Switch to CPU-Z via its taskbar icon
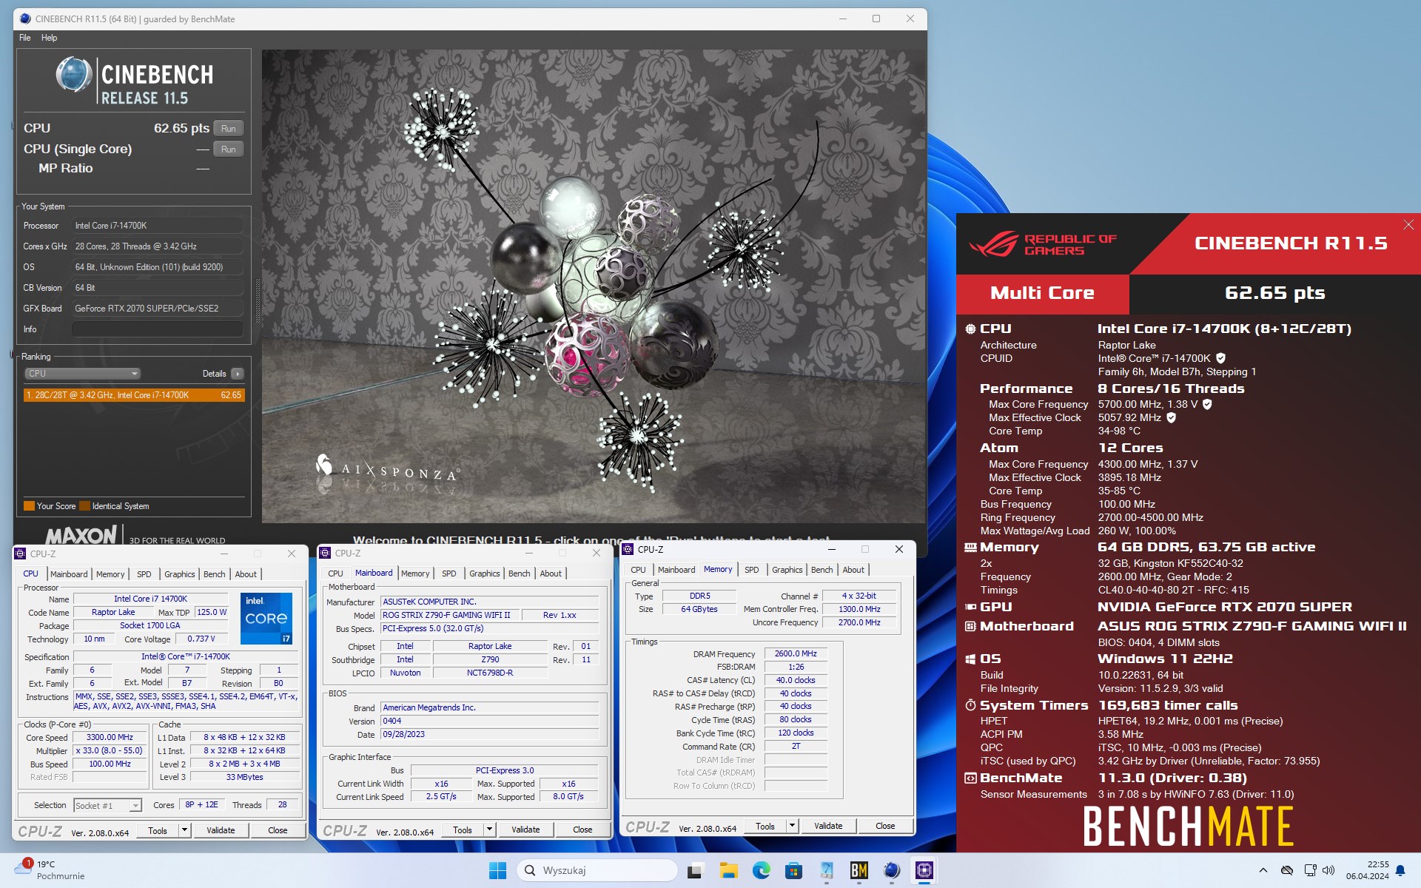This screenshot has width=1421, height=888. coord(924,870)
